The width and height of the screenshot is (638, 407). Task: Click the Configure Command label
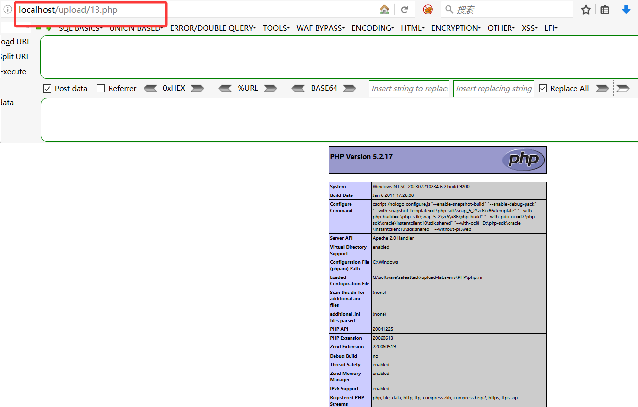[x=341, y=207]
